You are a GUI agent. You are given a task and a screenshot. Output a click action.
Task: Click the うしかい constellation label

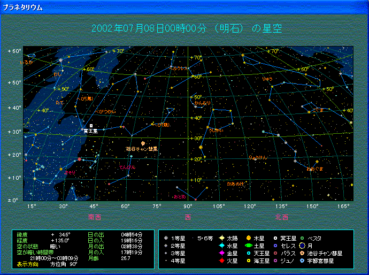click(216, 130)
